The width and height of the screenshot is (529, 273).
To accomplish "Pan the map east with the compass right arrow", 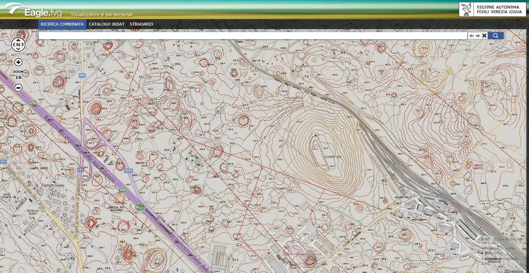I will [23, 45].
